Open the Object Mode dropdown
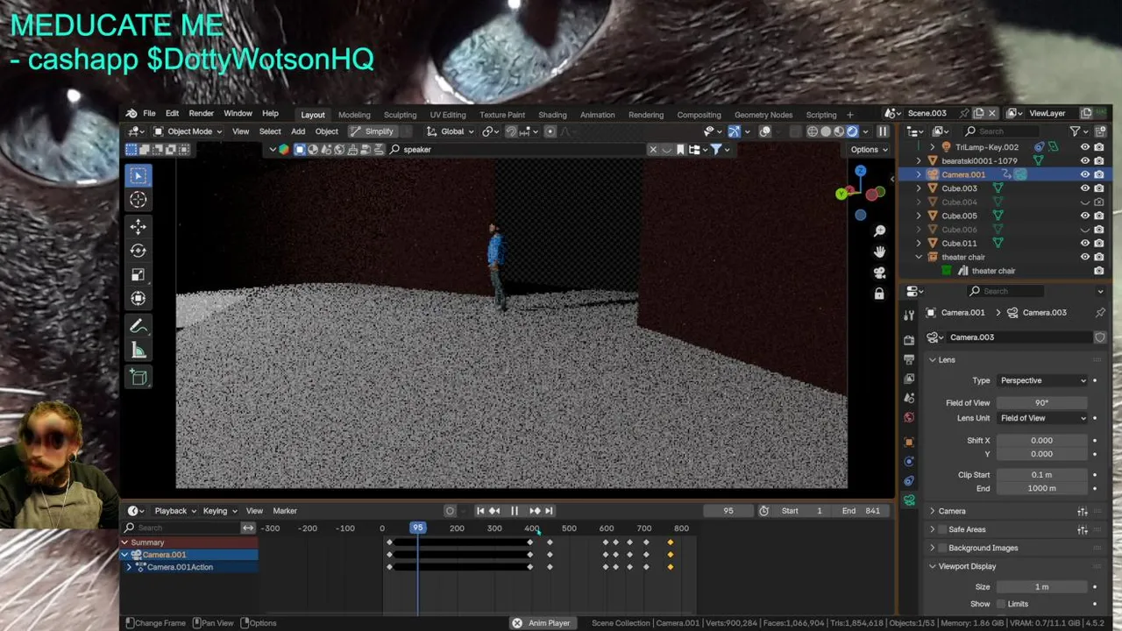Screen dimensions: 1122x631 pos(188,131)
